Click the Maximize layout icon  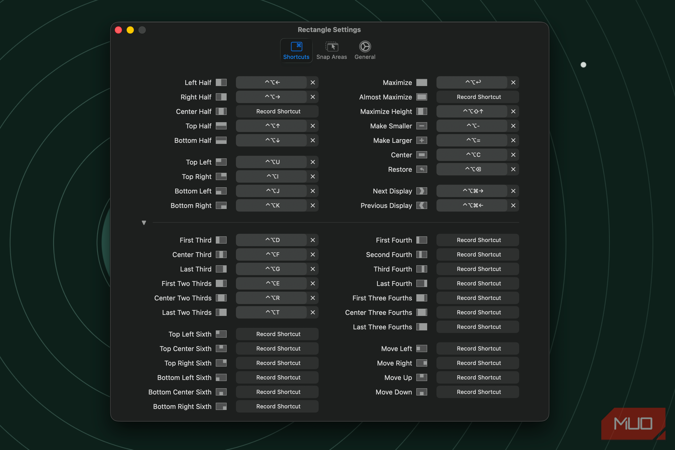click(x=421, y=83)
